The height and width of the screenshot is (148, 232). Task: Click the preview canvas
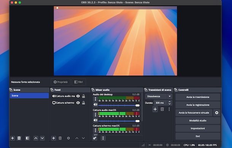pos(115,41)
